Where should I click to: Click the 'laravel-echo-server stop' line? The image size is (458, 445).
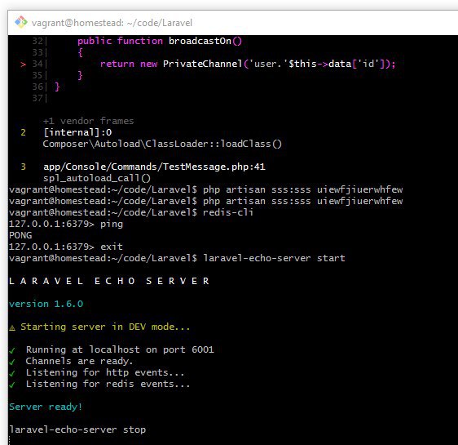click(77, 429)
